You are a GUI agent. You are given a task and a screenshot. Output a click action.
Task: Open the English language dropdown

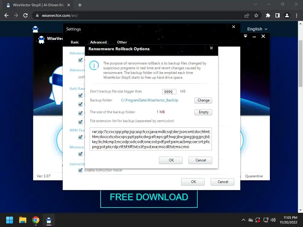257,29
